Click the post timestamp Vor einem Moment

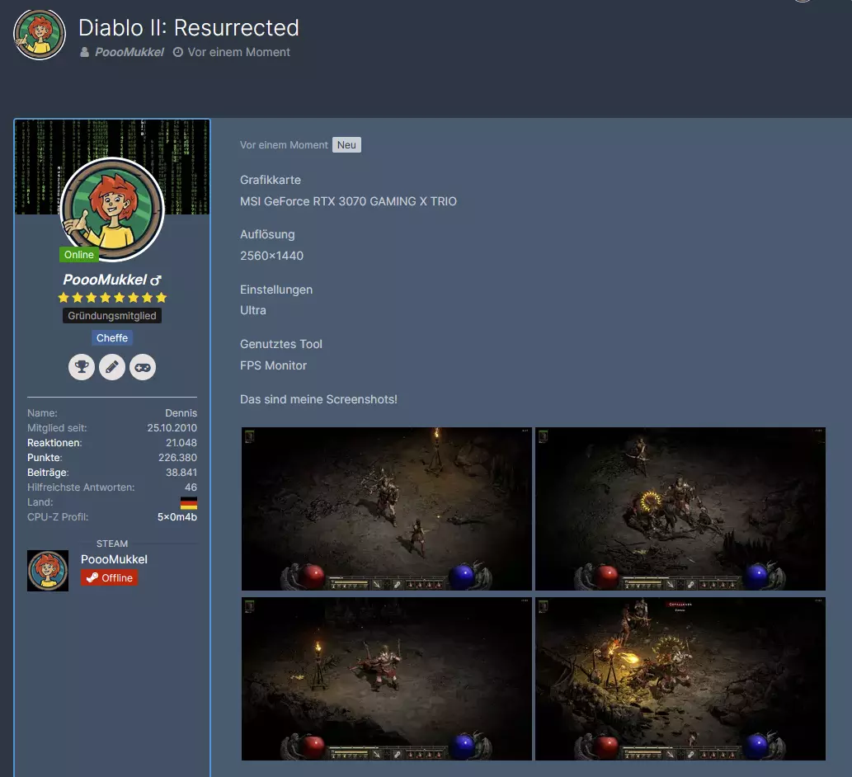[x=284, y=145]
